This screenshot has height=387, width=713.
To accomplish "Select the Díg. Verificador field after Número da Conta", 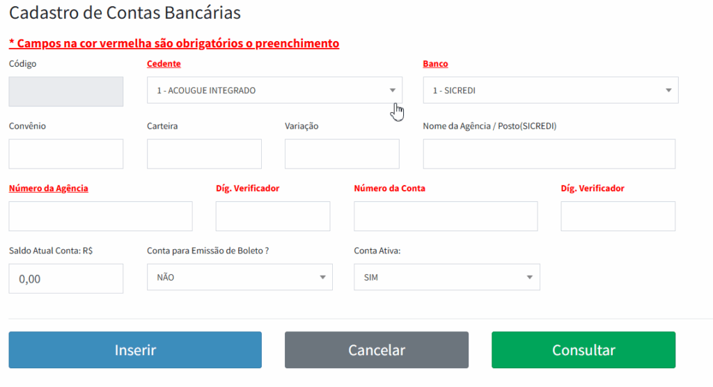I will point(618,216).
